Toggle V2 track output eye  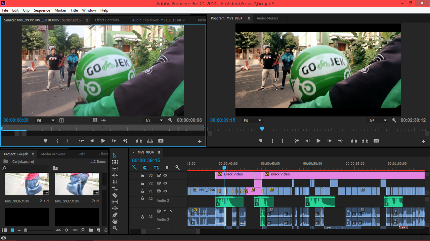(165, 183)
